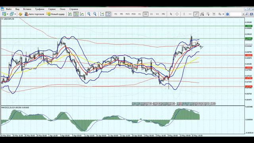Open the Файл menu

[x=9, y=9]
